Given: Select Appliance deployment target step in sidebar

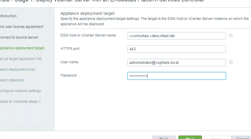Looking at the screenshot, I should [22, 48].
